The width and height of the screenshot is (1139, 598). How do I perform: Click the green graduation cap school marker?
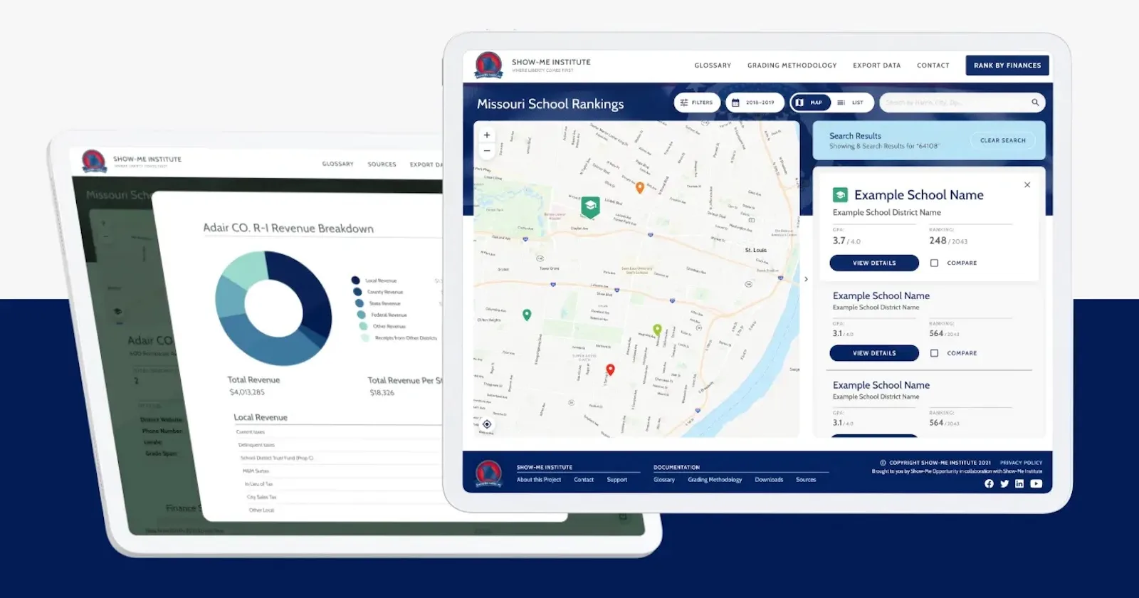(590, 206)
